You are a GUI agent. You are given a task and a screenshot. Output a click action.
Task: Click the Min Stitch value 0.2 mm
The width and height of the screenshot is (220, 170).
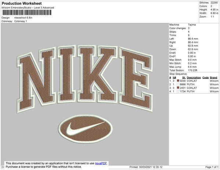192,63
